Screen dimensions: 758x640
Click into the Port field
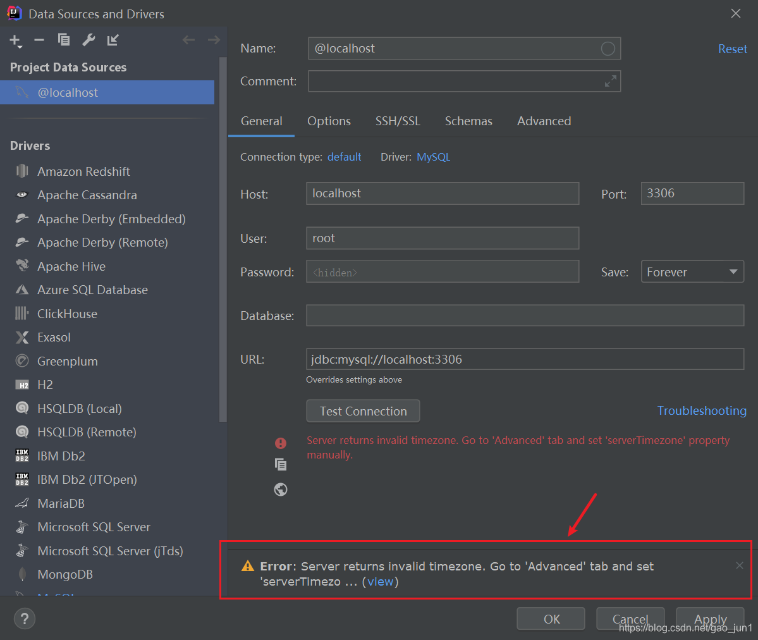click(692, 194)
